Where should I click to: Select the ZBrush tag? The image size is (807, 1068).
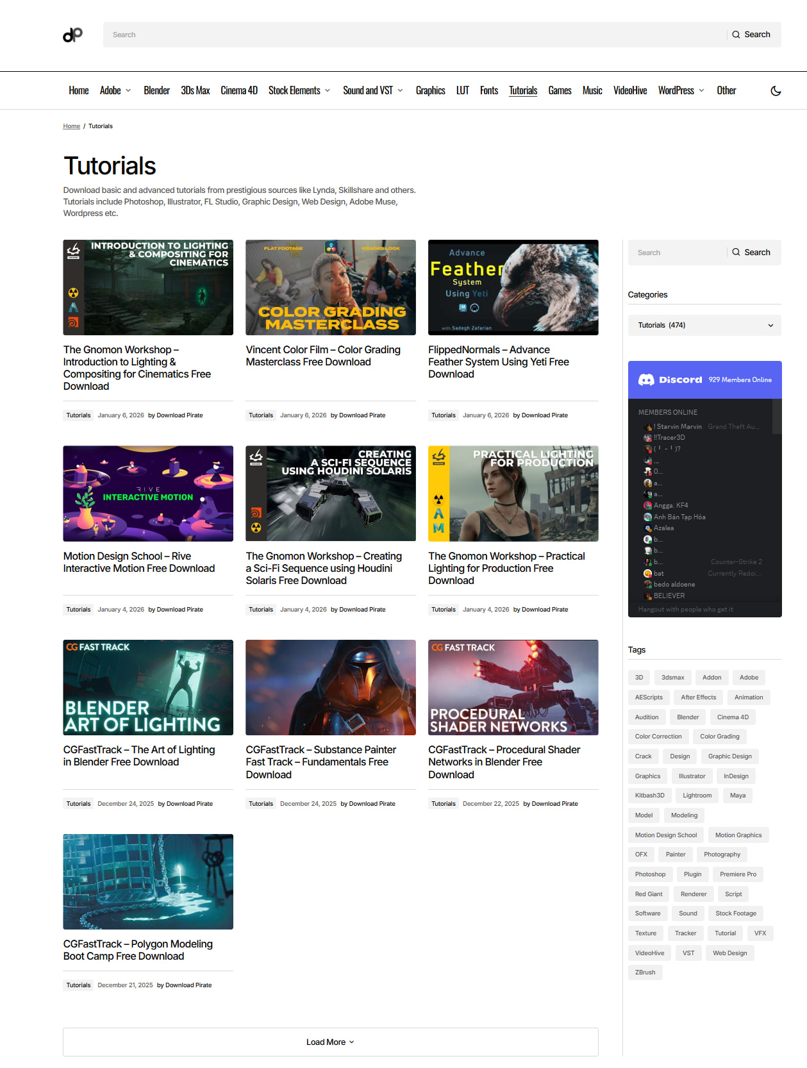(645, 972)
